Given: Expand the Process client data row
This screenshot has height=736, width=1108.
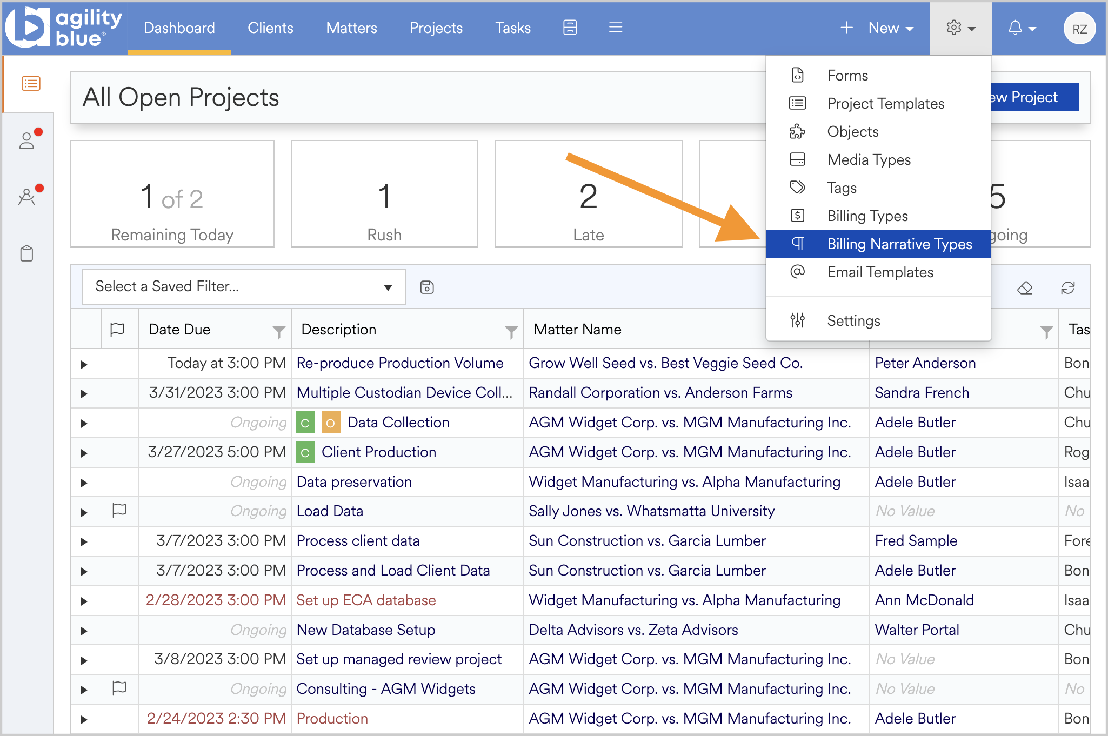Looking at the screenshot, I should [x=84, y=542].
